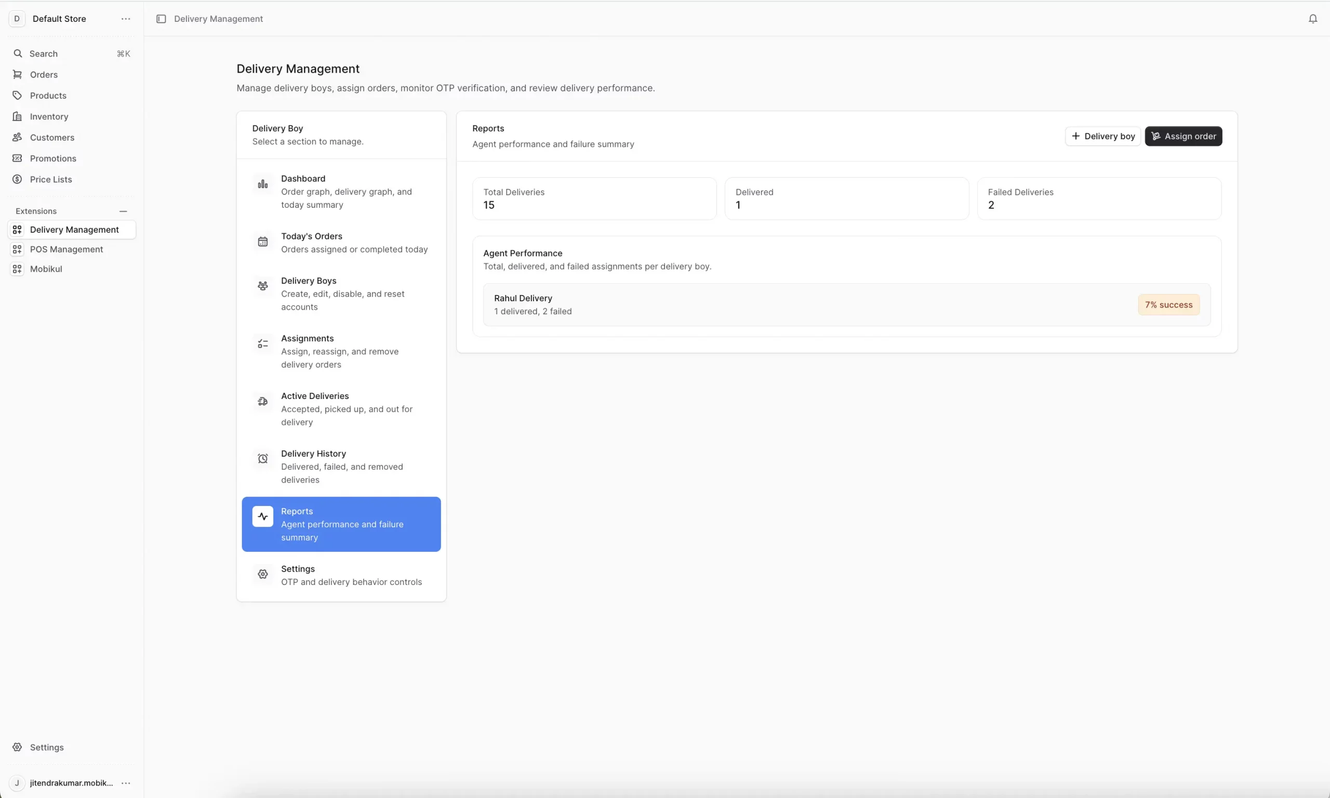Go to Inventory page
Image resolution: width=1330 pixels, height=798 pixels.
(72, 117)
